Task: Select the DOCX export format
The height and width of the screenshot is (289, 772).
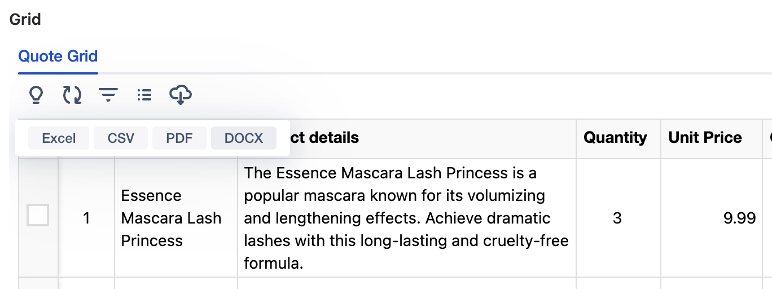Action: (x=244, y=138)
